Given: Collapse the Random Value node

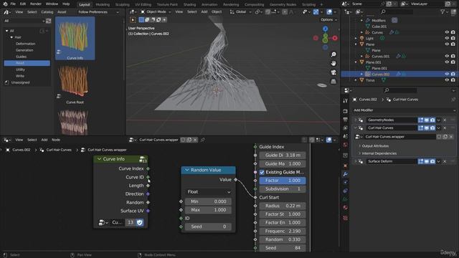Looking at the screenshot, I should click(x=186, y=170).
